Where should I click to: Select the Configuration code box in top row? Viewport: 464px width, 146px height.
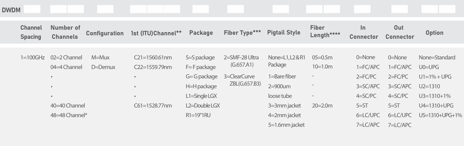point(105,9)
